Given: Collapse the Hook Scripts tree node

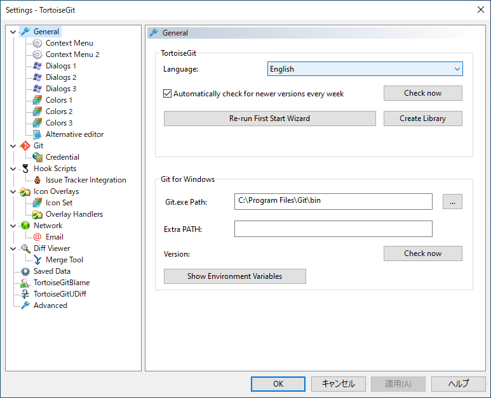Looking at the screenshot, I should [x=13, y=169].
